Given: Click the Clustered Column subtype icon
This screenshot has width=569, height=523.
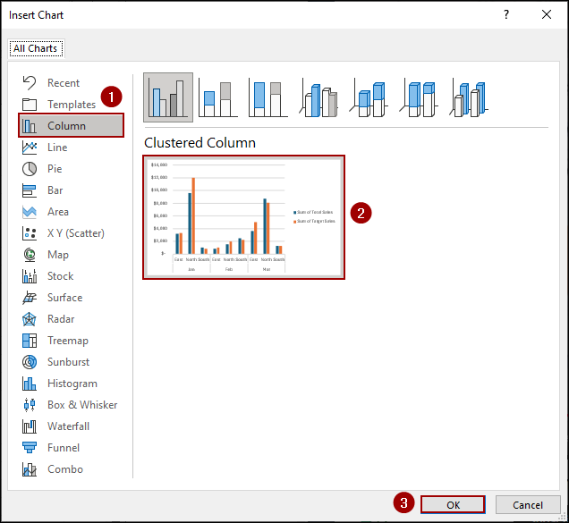Looking at the screenshot, I should (x=168, y=97).
